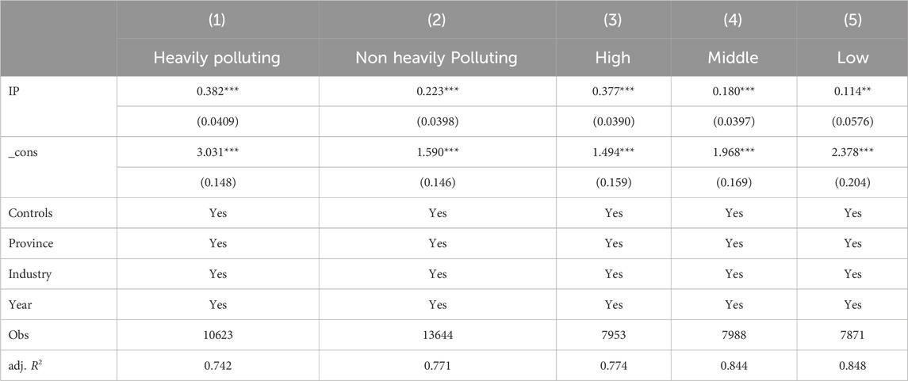Viewport: 908px width, 381px height.
Task: Click the Industry row label
Action: tap(30, 274)
